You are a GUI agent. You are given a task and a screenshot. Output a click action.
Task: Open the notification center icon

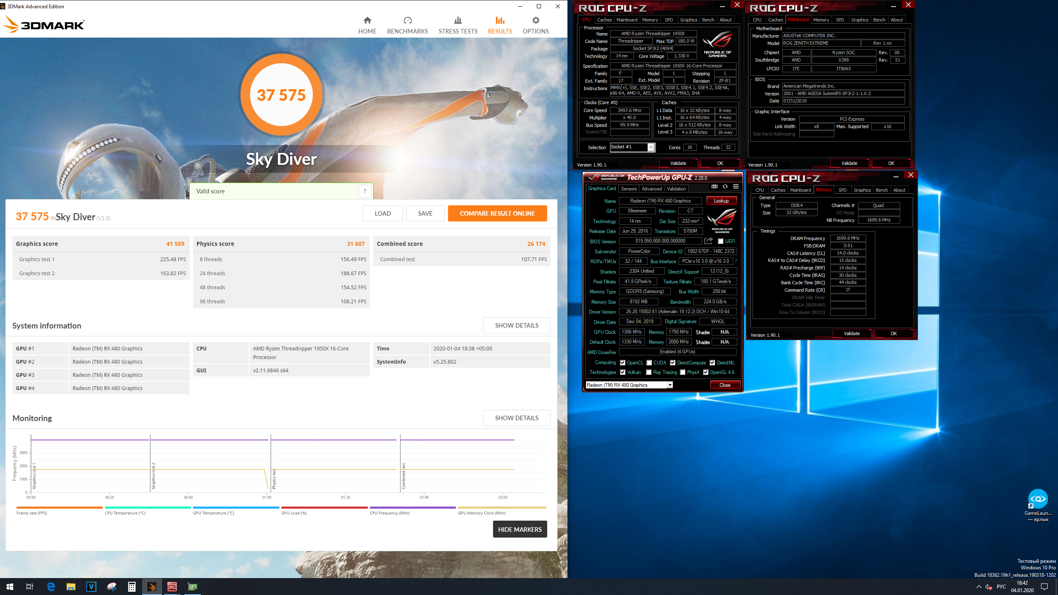[x=1044, y=587]
